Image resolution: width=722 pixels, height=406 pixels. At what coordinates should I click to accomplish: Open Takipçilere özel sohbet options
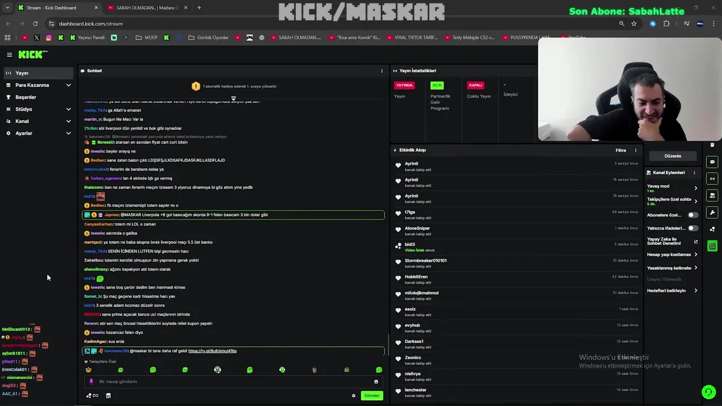click(x=695, y=201)
